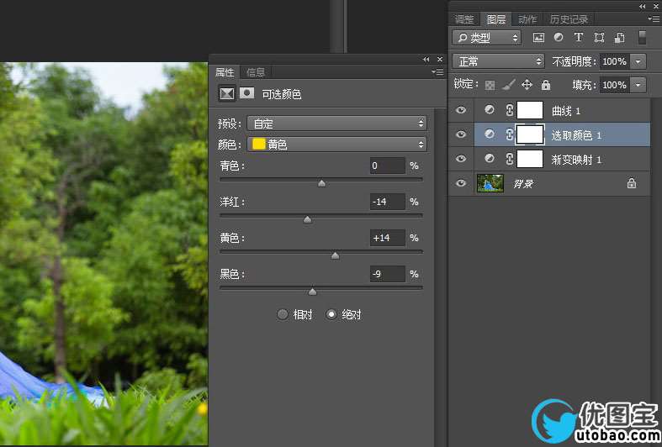The width and height of the screenshot is (662, 447).
Task: Open the 填充 fill slider arrow
Action: click(638, 85)
